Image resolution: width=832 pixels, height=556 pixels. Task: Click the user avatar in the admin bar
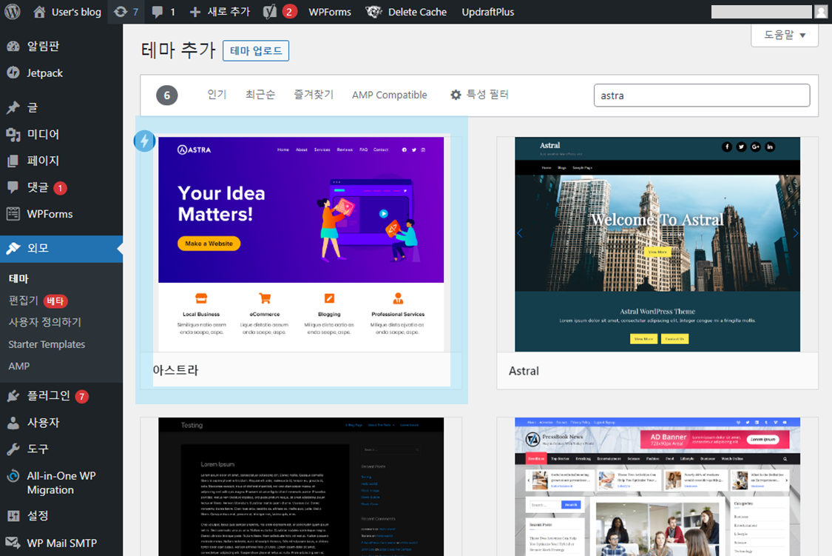pos(822,12)
